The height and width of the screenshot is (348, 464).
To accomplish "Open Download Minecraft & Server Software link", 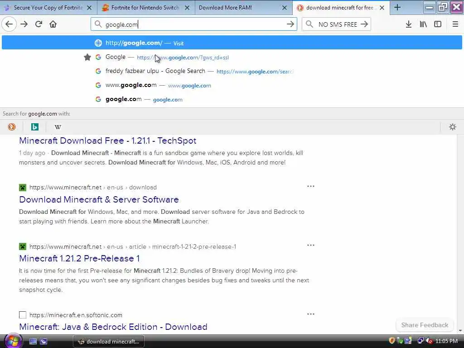I will 99,199.
